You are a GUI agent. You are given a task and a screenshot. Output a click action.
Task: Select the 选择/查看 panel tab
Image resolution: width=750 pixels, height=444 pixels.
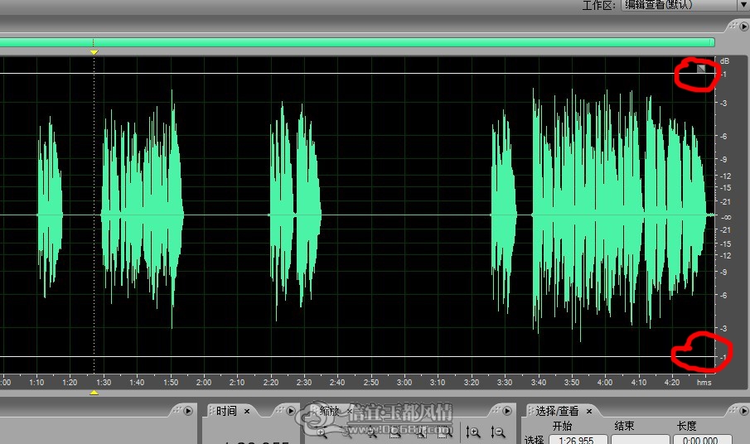(x=557, y=411)
